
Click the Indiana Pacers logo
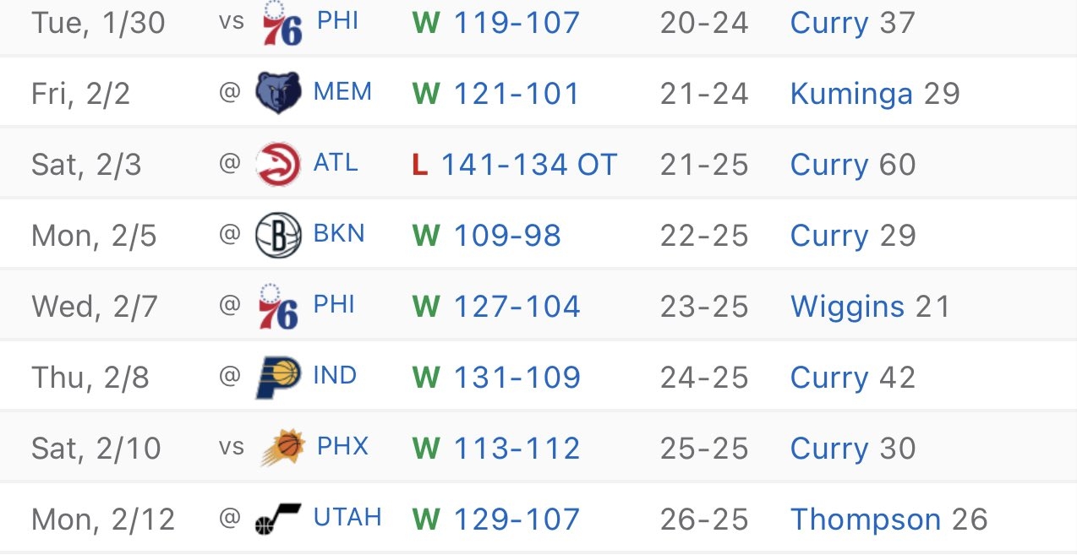(278, 377)
